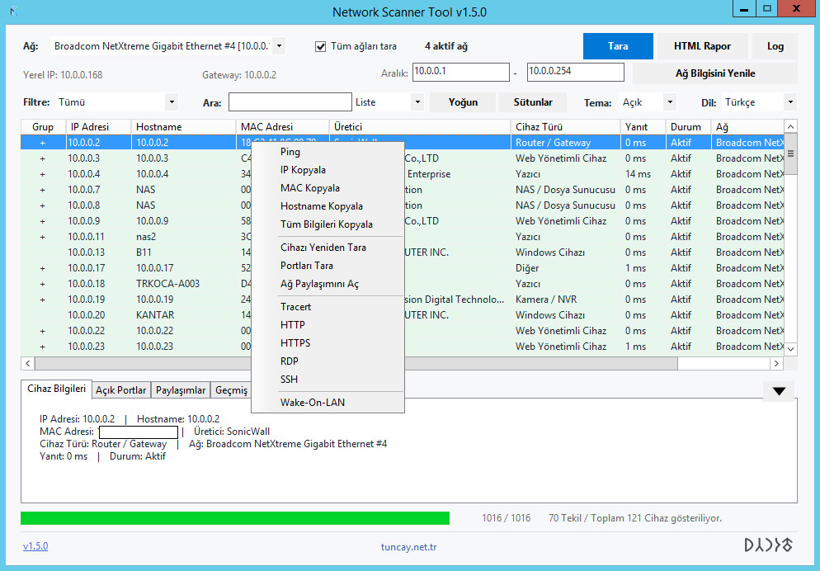This screenshot has height=571, width=820.
Task: Expand group for row 10.0.0.3
Action: pyautogui.click(x=43, y=158)
